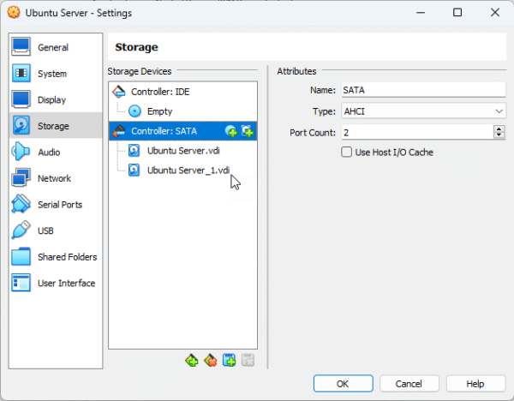Switch to the General settings page
514x401 pixels.
pyautogui.click(x=52, y=47)
